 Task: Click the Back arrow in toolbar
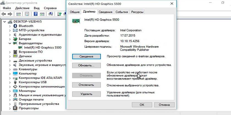tap(4, 14)
